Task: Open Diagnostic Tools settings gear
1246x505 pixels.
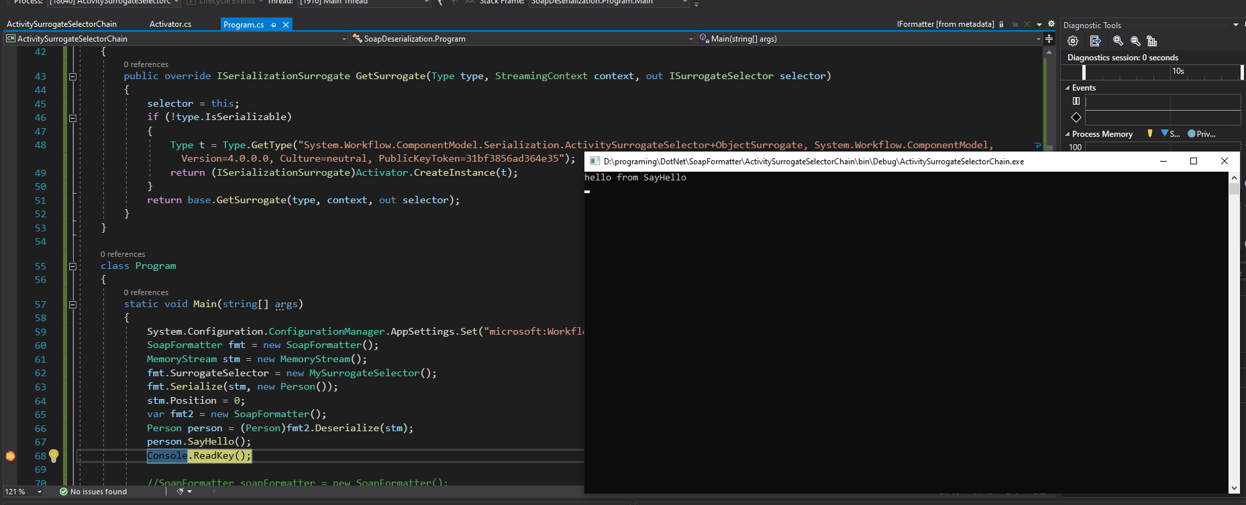Action: coord(1073,41)
